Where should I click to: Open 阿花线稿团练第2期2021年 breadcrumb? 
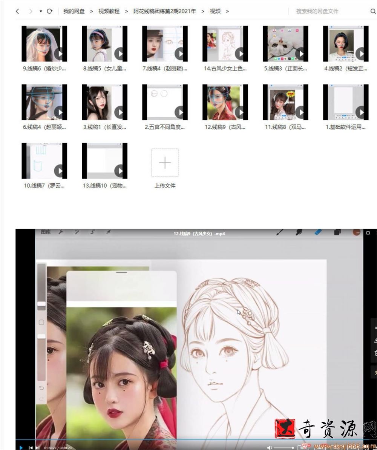(165, 11)
